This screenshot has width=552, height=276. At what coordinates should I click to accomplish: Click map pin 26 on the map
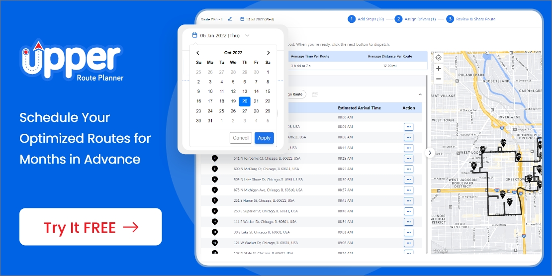pos(503,194)
